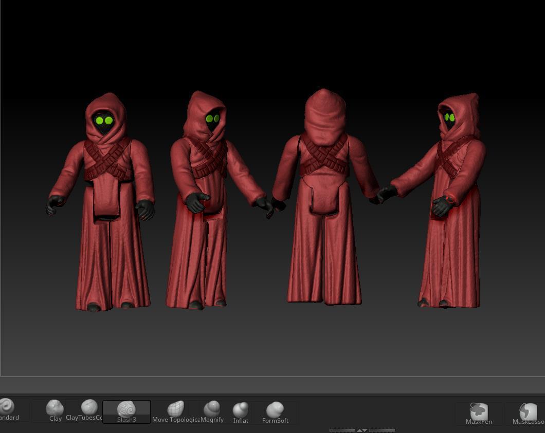This screenshot has height=433, width=545.
Task: Select the MaskLasso brush
Action: 529,413
